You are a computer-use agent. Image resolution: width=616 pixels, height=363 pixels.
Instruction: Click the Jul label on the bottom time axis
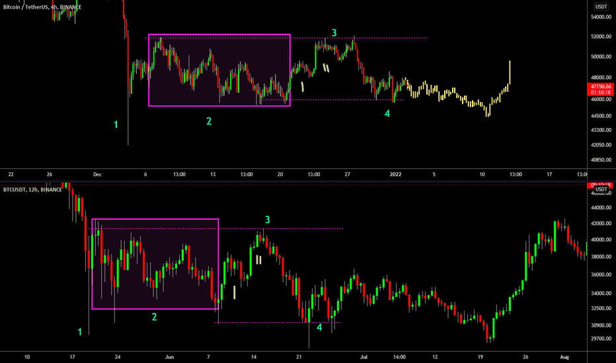364,357
